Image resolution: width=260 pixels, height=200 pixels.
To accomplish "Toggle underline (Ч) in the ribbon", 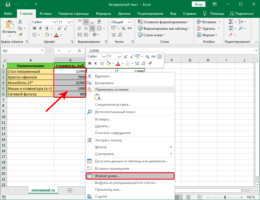I will [47, 28].
